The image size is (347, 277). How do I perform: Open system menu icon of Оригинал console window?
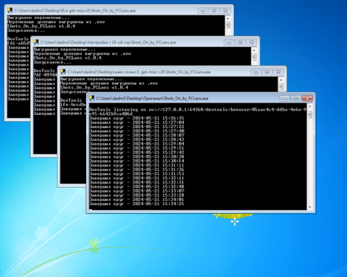pyautogui.click(x=92, y=98)
